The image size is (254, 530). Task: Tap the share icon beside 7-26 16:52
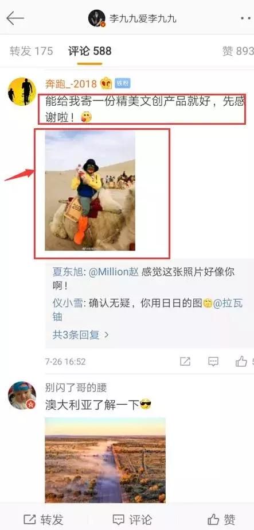tap(185, 362)
